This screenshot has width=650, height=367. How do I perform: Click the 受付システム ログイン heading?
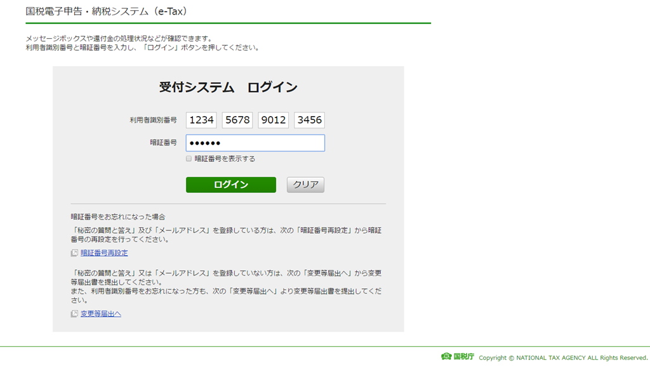(228, 88)
